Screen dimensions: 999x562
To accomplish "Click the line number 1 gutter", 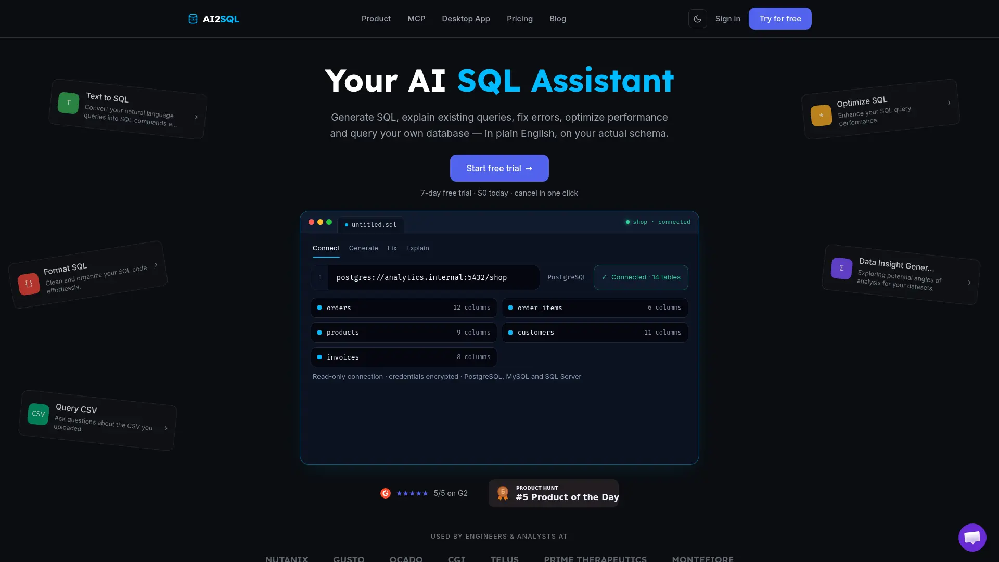I will pos(320,277).
